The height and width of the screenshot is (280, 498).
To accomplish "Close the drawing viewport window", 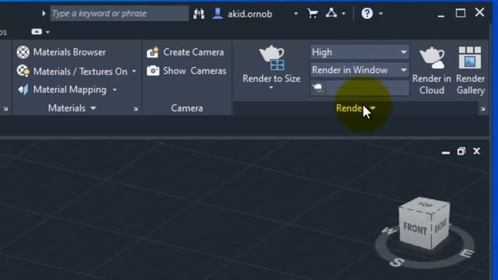I will click(x=476, y=151).
